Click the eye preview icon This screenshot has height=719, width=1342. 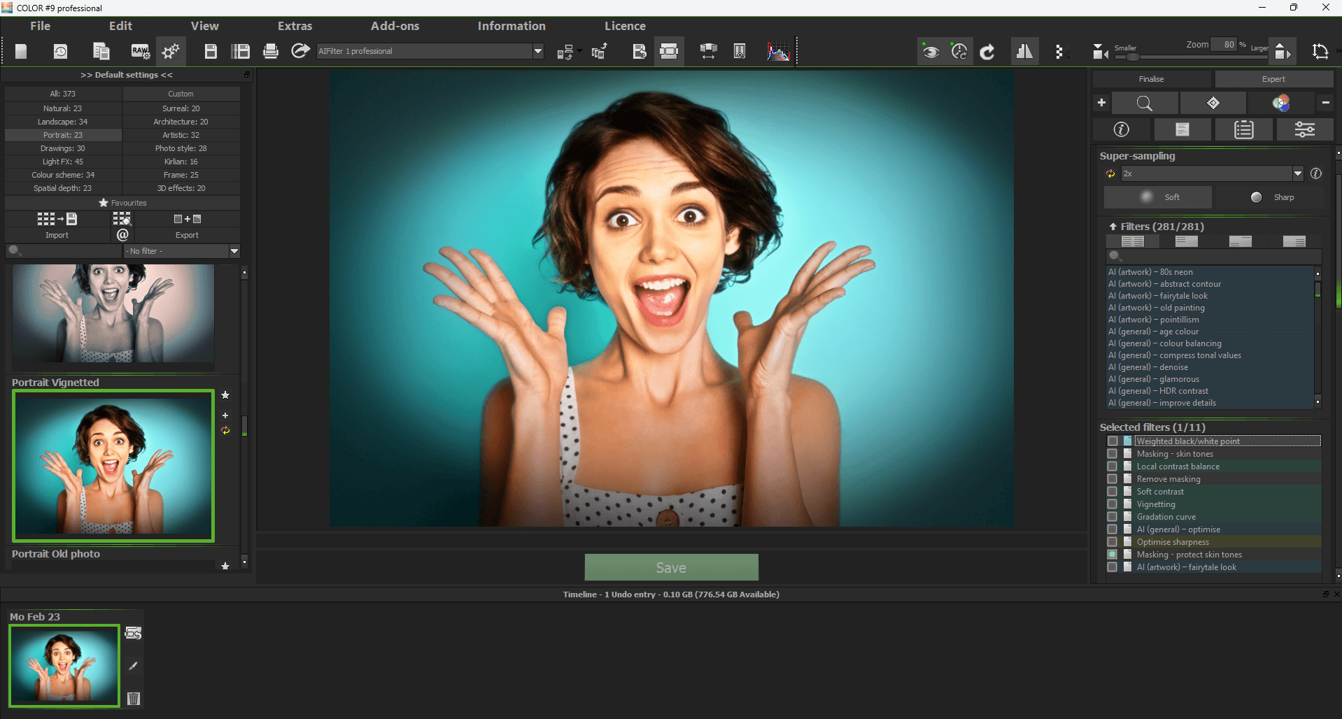[x=931, y=51]
